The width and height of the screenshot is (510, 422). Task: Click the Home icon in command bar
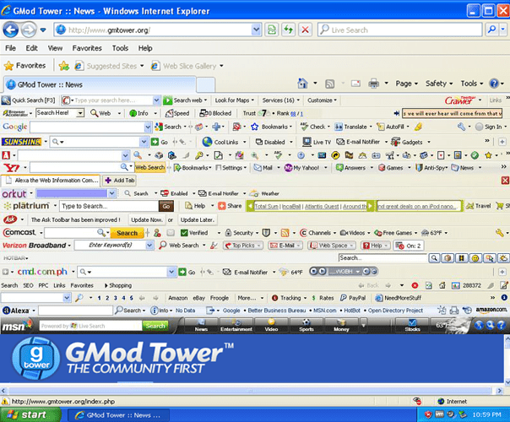[302, 84]
